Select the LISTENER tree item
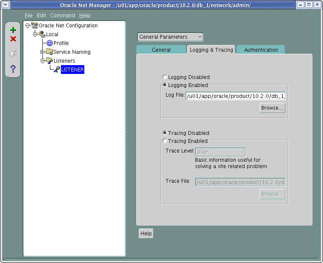 coord(73,69)
